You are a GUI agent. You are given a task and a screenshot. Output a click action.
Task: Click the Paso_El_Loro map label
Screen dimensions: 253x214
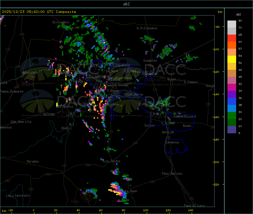(194, 206)
